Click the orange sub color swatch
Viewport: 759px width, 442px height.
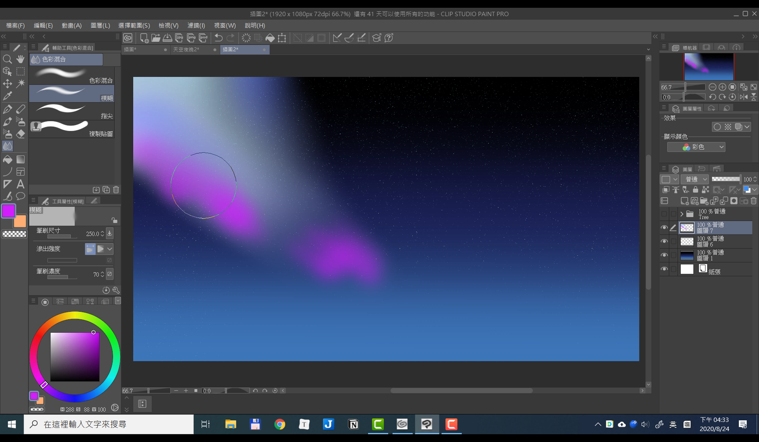(x=20, y=222)
